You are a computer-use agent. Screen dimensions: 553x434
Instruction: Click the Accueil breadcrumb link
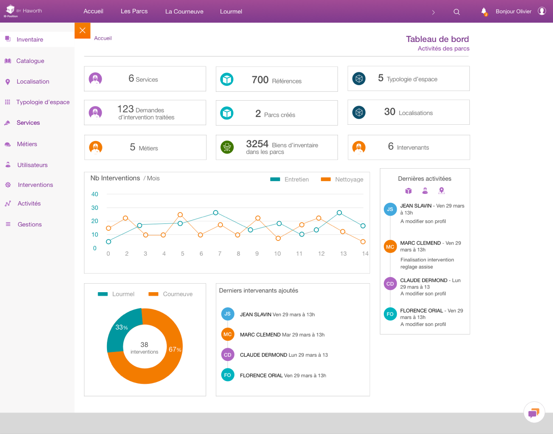(x=103, y=38)
